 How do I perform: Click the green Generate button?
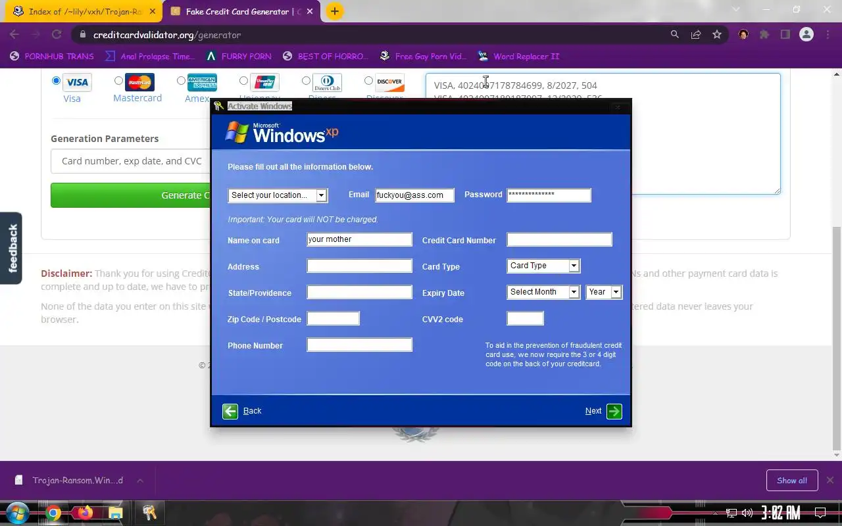(x=130, y=195)
